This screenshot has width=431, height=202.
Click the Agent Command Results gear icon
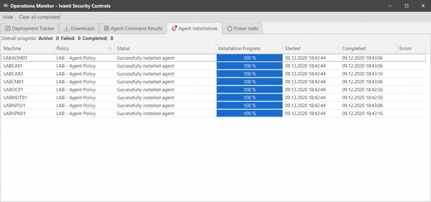[x=106, y=28]
